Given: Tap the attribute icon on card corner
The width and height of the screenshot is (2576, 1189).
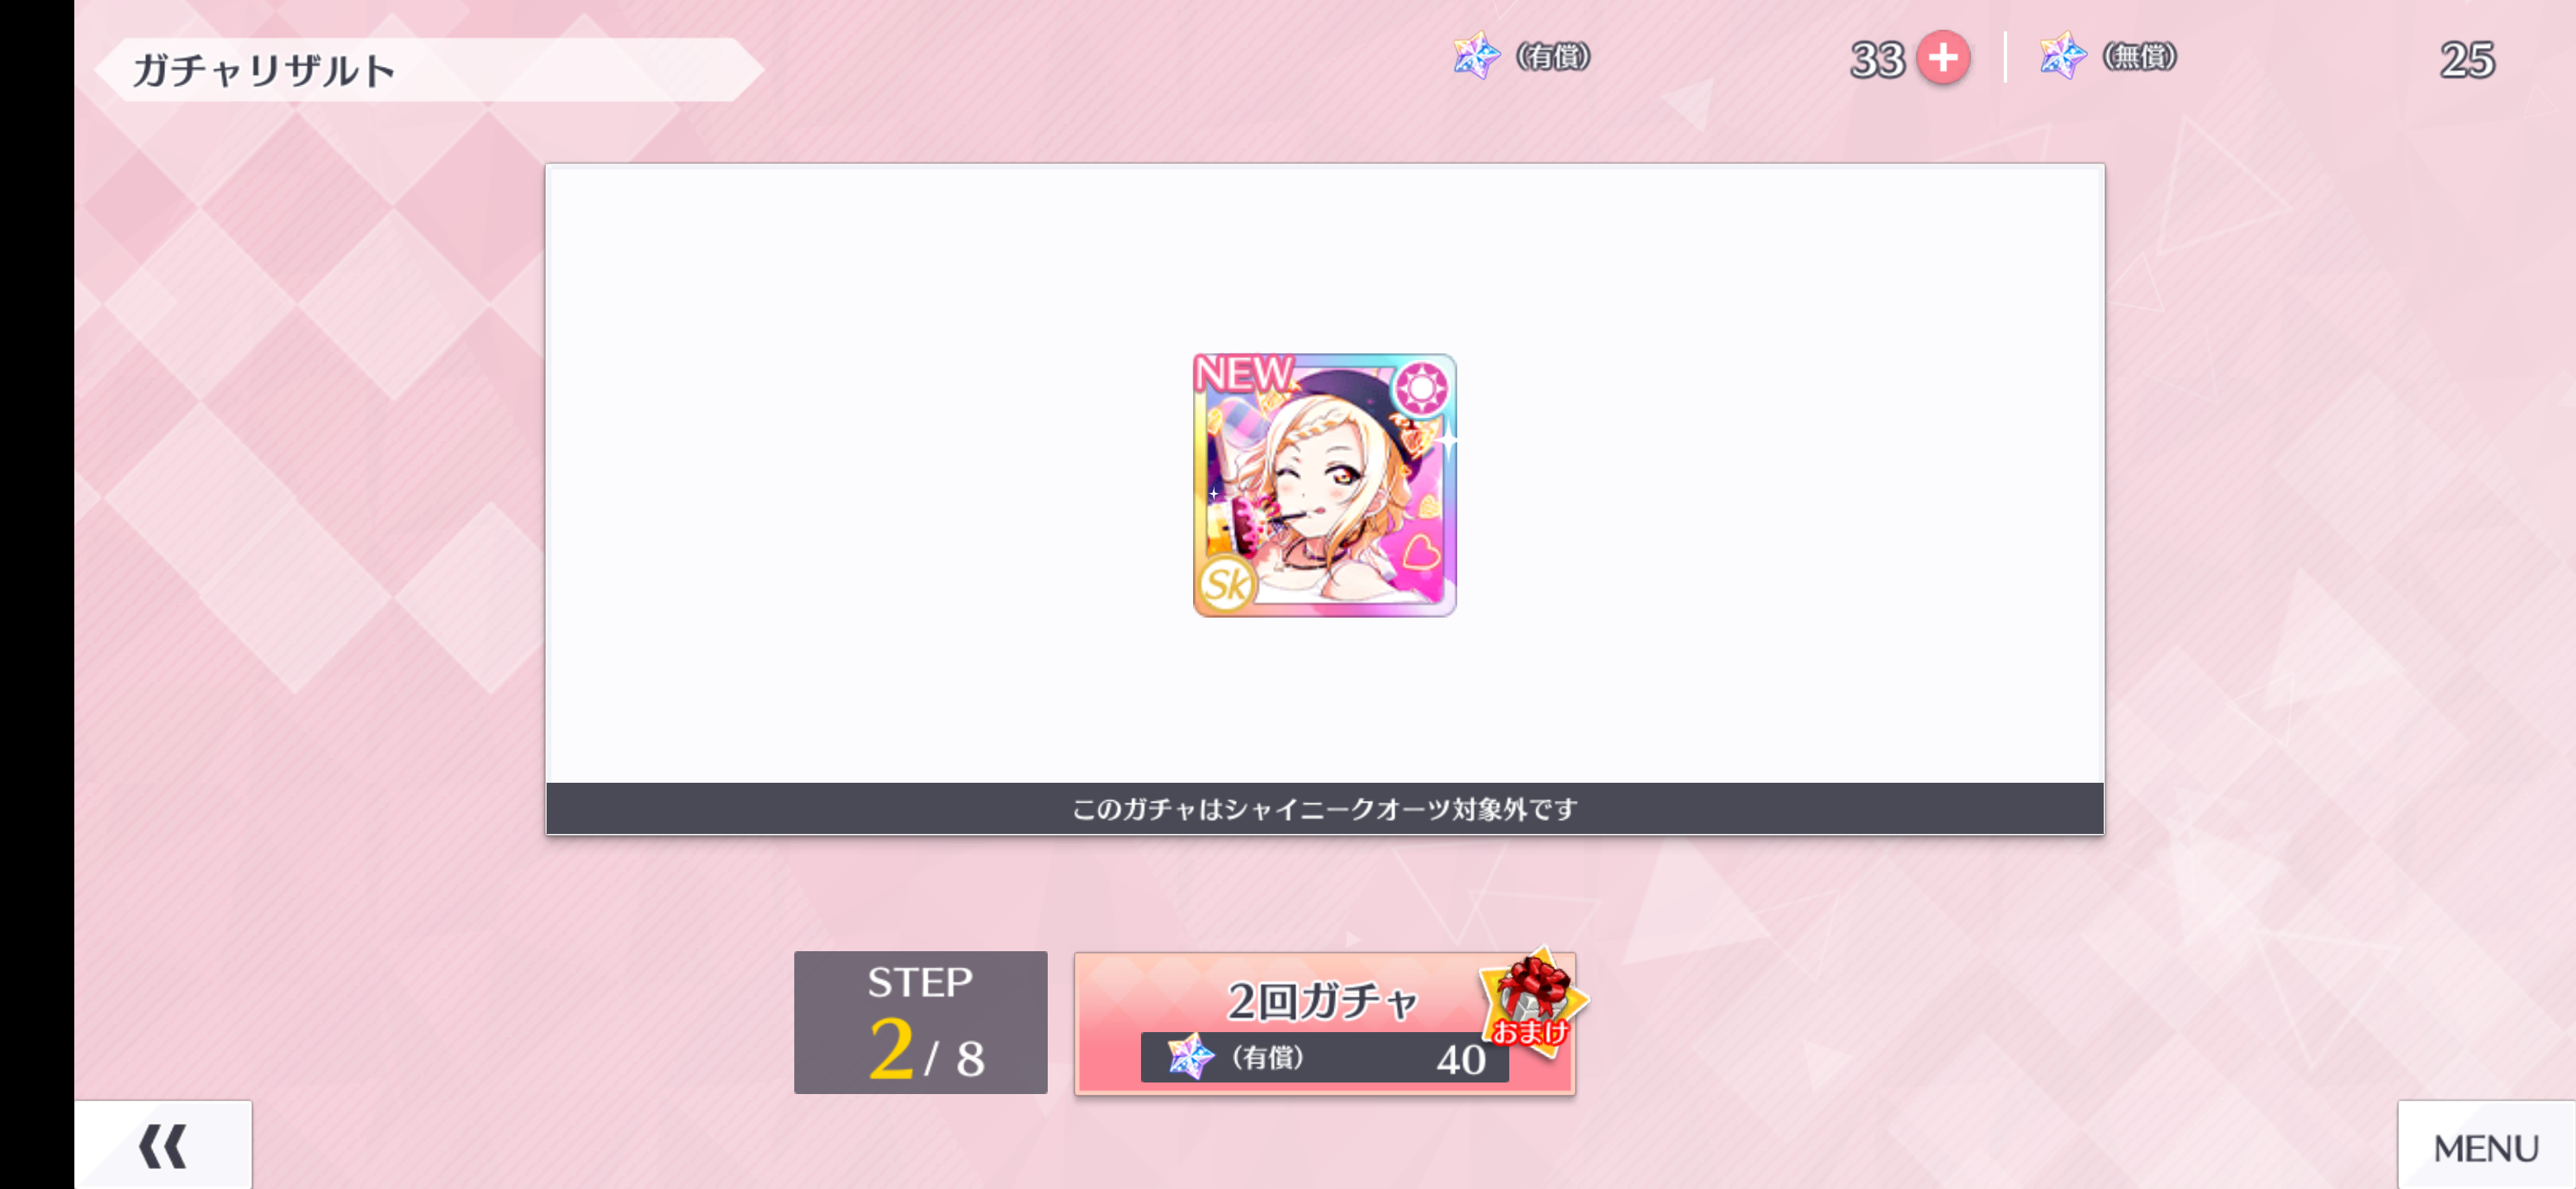Looking at the screenshot, I should 1421,387.
